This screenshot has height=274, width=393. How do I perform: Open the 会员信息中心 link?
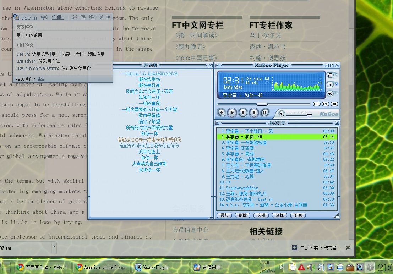click(191, 230)
